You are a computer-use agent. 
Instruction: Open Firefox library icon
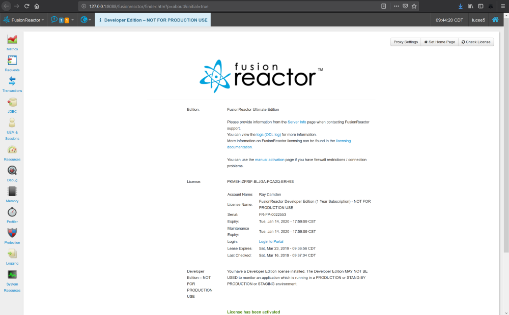click(470, 6)
